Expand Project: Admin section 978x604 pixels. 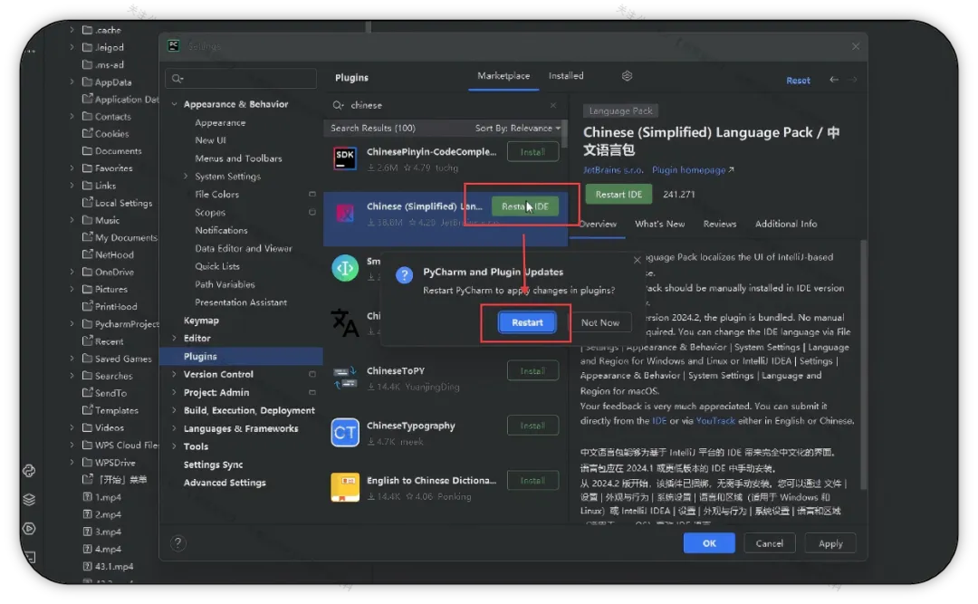pos(174,392)
